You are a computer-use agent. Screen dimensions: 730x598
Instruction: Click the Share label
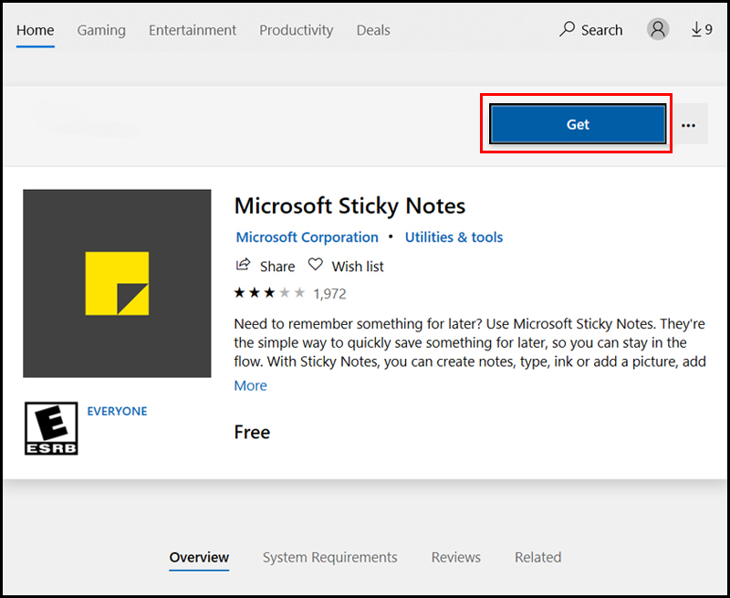pyautogui.click(x=277, y=267)
